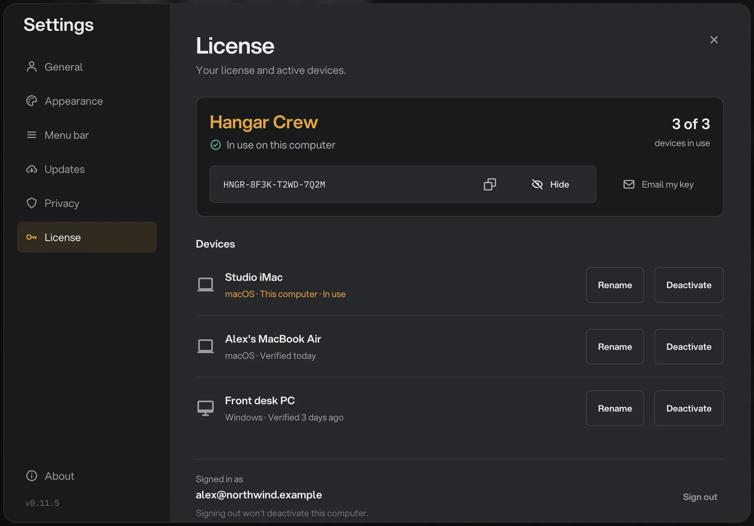Go to Menu bar settings
The image size is (754, 526).
pyautogui.click(x=87, y=135)
